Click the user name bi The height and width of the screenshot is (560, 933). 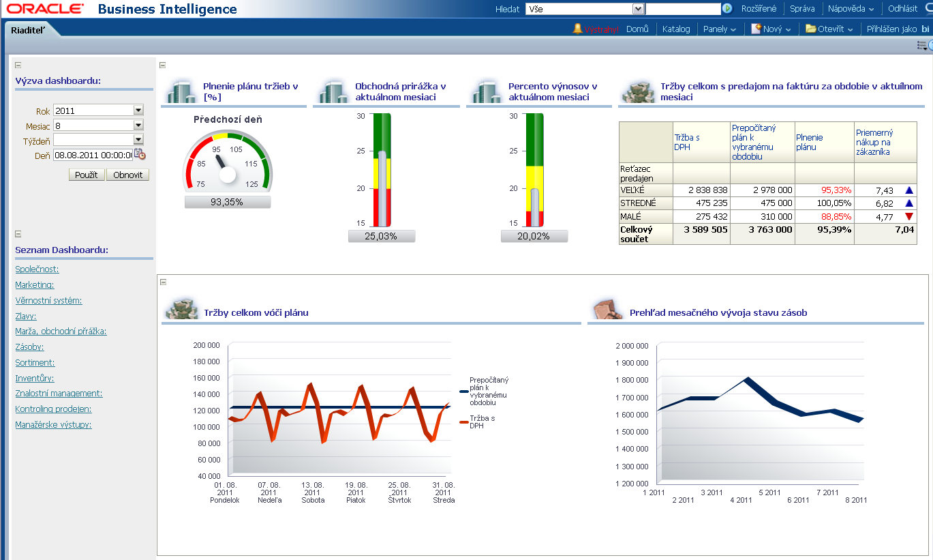(x=926, y=29)
